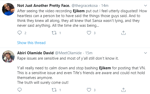The width and height of the screenshot is (150, 94).
Task: Reply to thegracekosa's tweet
Action: 20,33
